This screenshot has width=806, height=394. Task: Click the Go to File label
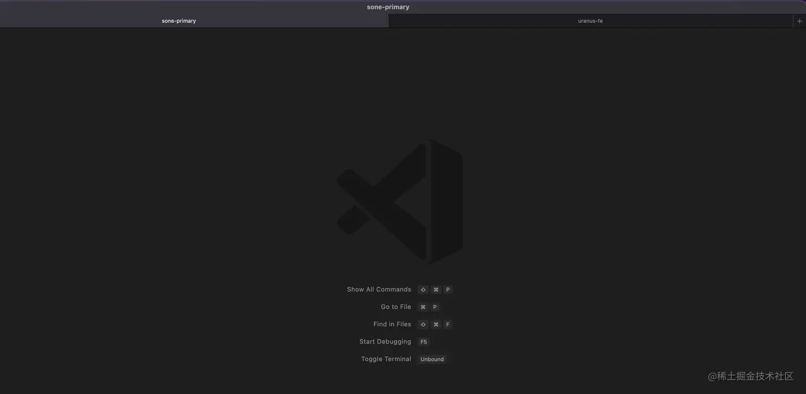(x=396, y=307)
